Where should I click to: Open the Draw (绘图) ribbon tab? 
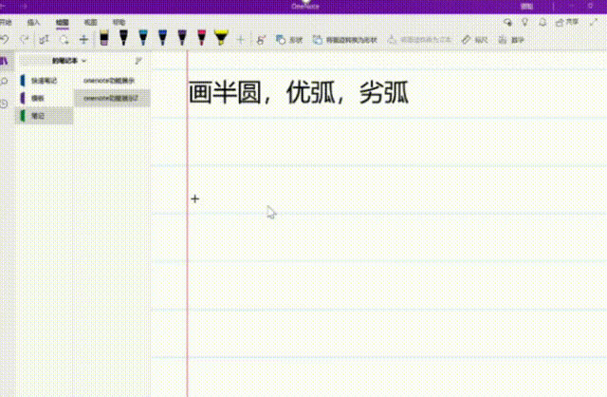tap(62, 23)
